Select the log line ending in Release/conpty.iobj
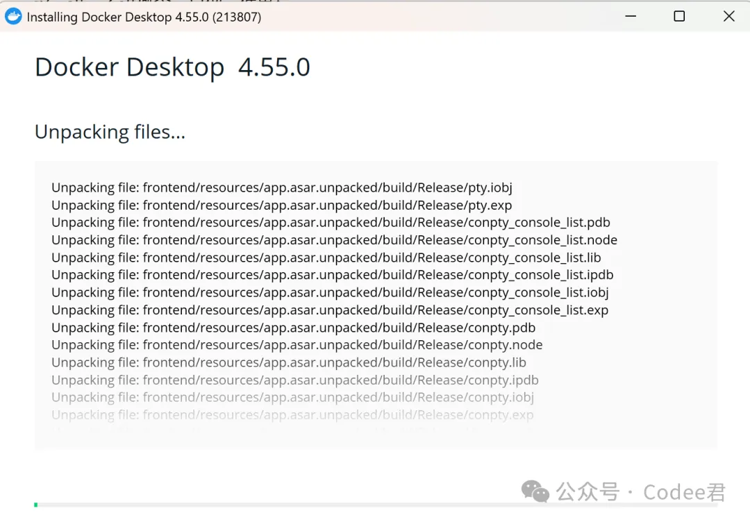This screenshot has width=750, height=522. click(293, 398)
